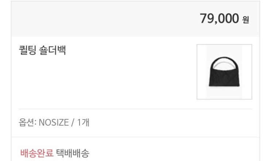The height and width of the screenshot is (161, 271).
Task: Click the 원 currency label
Action: click(x=245, y=20)
